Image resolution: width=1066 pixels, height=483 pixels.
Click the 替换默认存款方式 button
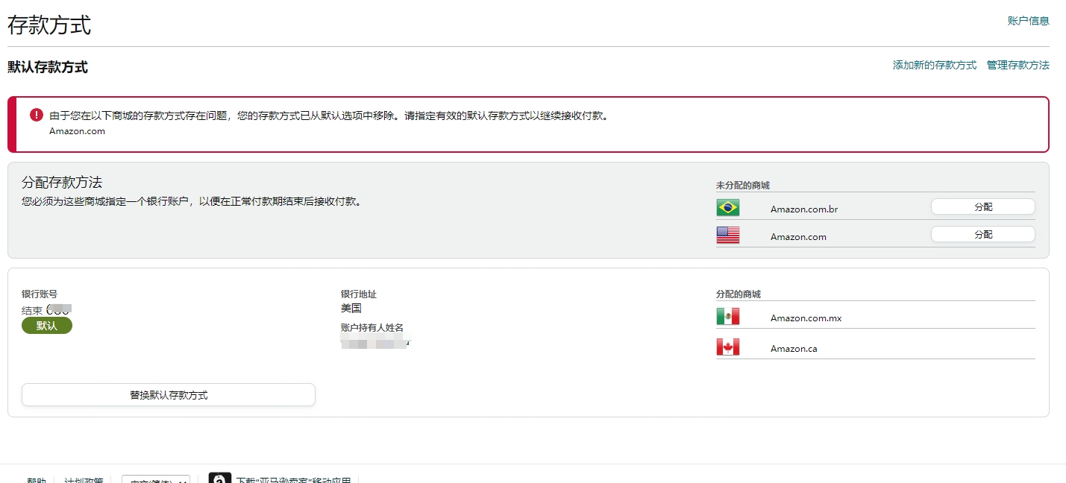click(x=169, y=395)
